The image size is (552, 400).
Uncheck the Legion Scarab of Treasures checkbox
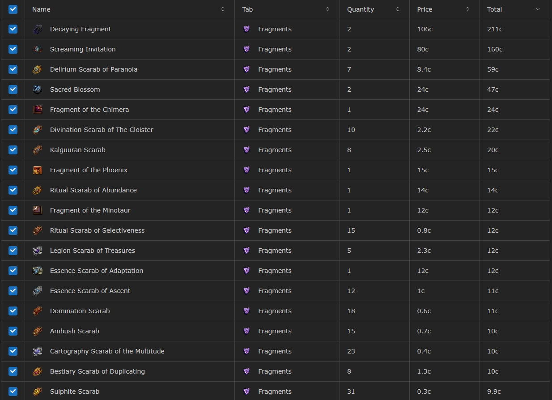coord(13,251)
